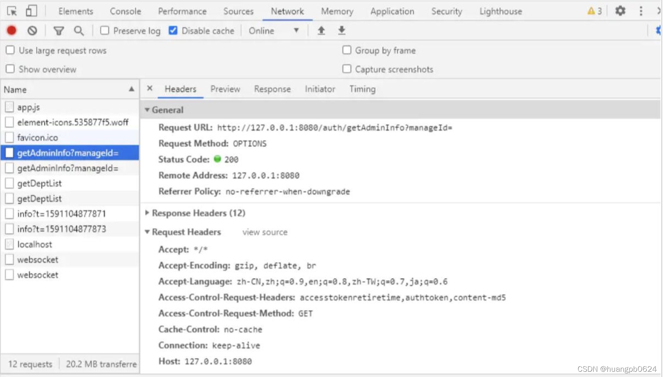The width and height of the screenshot is (663, 377).
Task: Activate the Inspect element cursor tool
Action: 12,11
